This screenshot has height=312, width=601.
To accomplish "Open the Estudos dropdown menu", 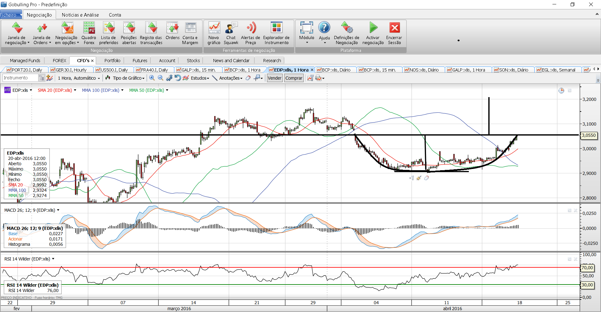I will (x=199, y=78).
